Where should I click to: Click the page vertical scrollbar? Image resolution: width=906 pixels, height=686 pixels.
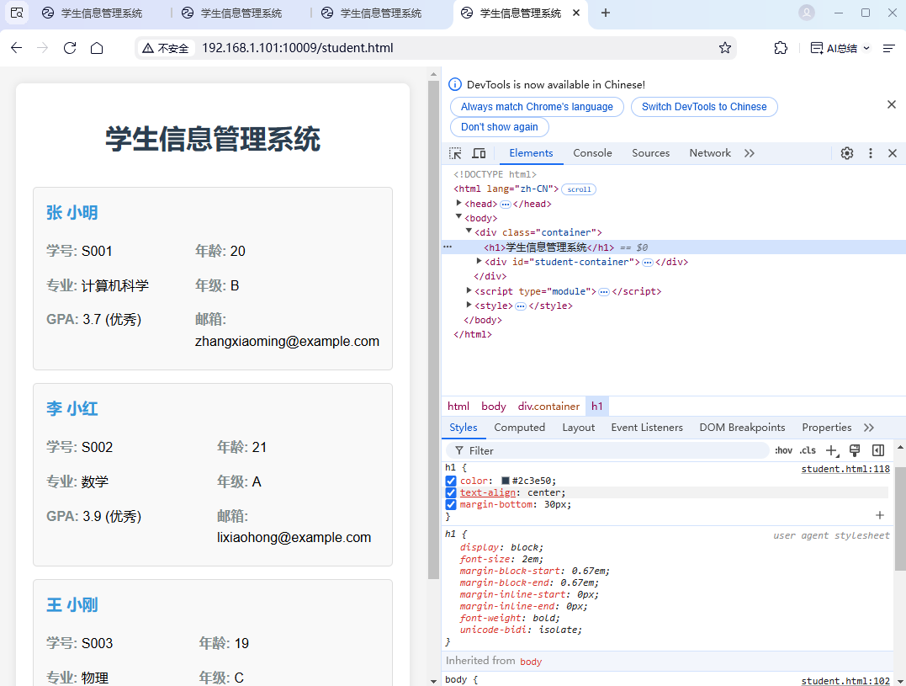433,329
